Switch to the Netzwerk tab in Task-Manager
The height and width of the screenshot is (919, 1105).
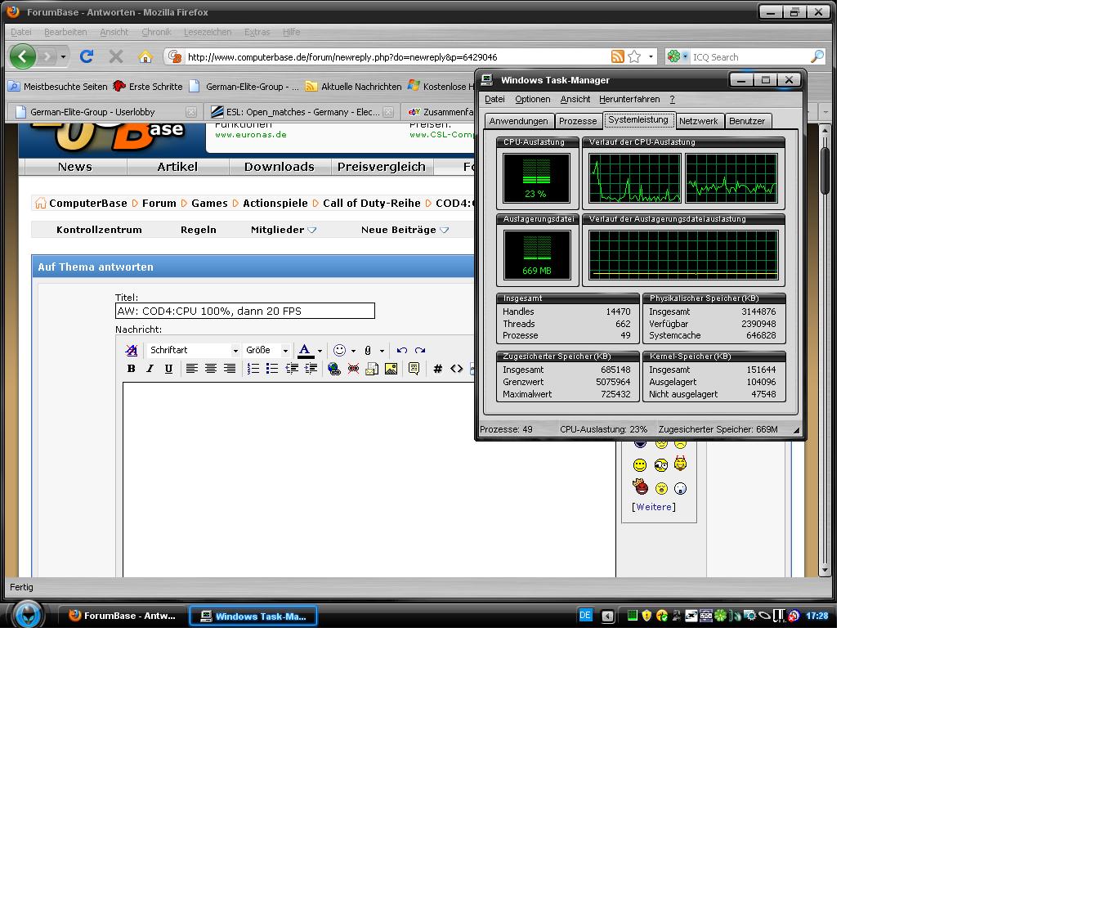pyautogui.click(x=699, y=121)
